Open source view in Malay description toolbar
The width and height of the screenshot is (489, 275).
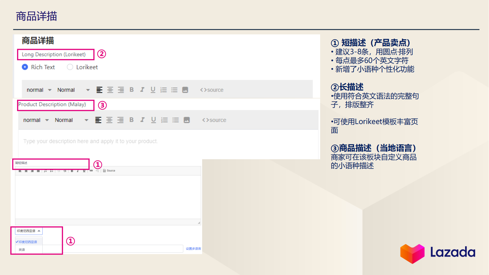(x=214, y=120)
